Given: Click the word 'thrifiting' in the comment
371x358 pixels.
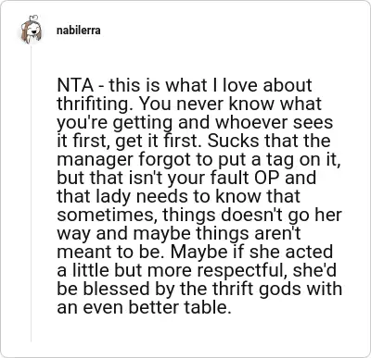Looking at the screenshot, I should click(x=96, y=105).
